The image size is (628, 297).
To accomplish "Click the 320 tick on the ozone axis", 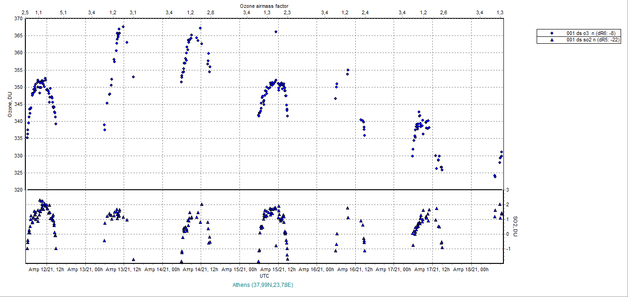I will point(18,190).
